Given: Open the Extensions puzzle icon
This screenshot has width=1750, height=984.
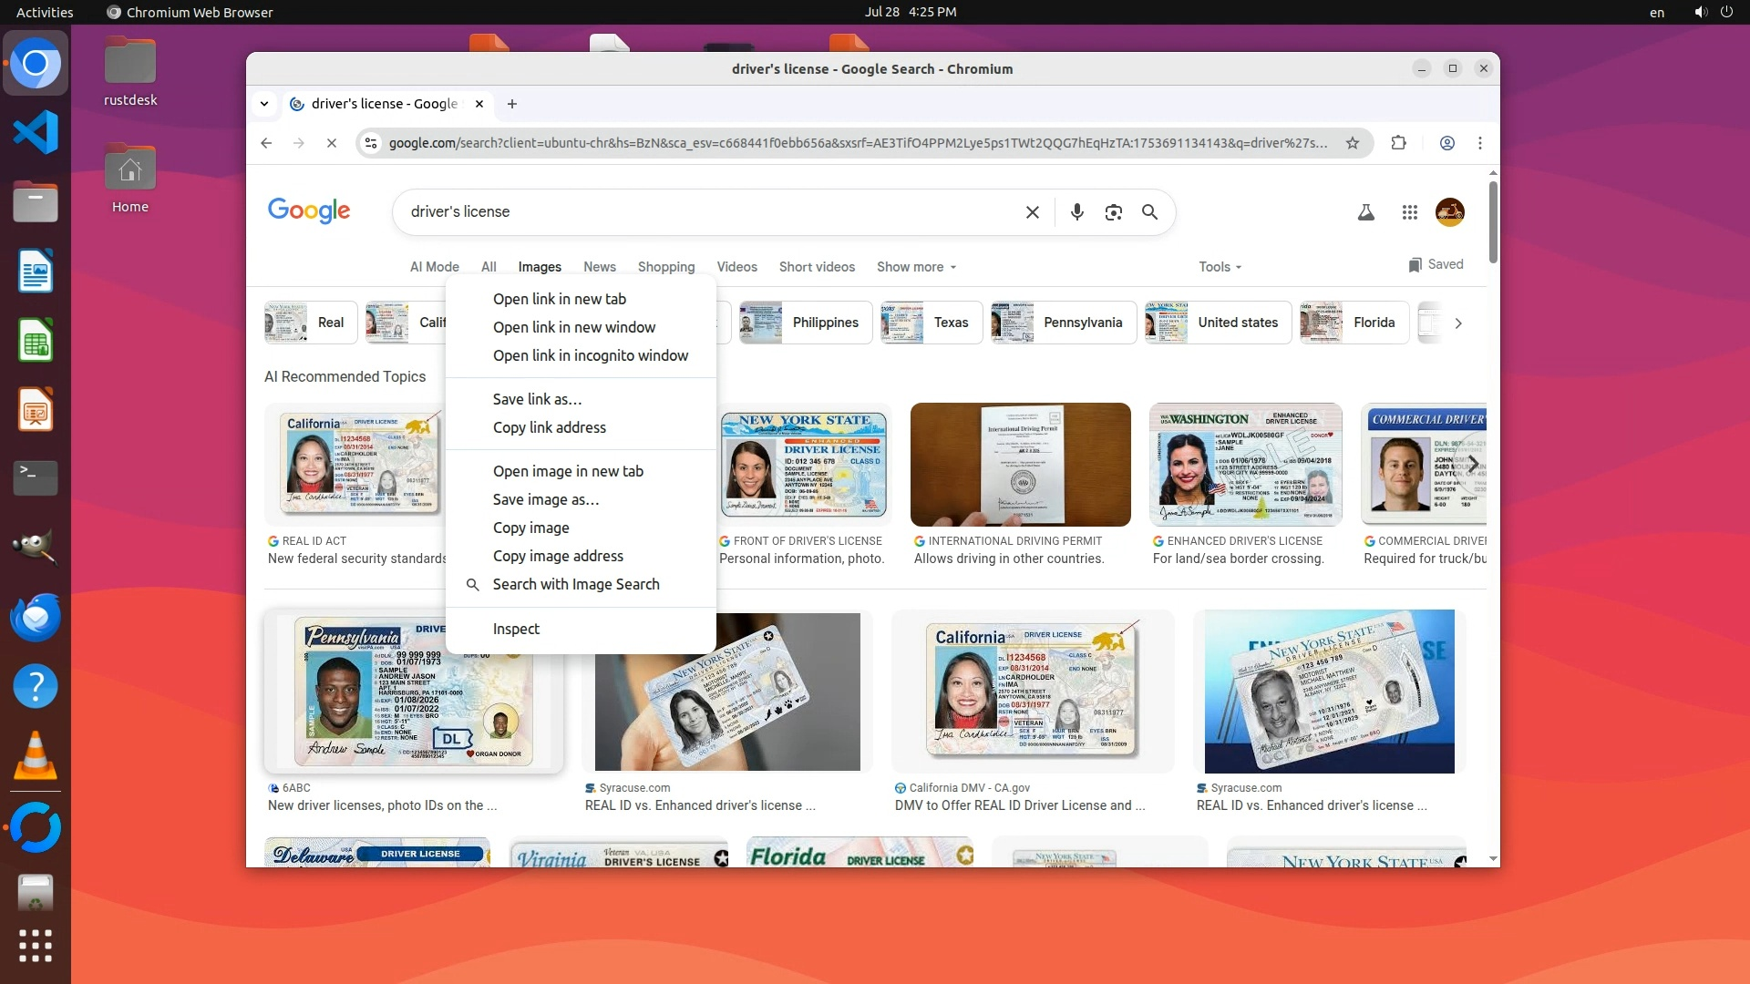Looking at the screenshot, I should click(x=1398, y=143).
